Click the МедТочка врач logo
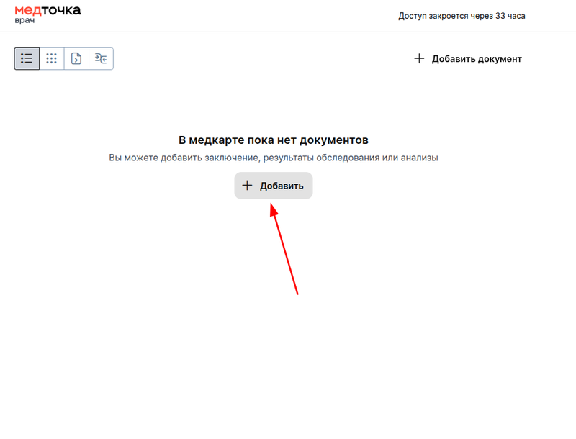Image resolution: width=576 pixels, height=439 pixels. [x=48, y=14]
